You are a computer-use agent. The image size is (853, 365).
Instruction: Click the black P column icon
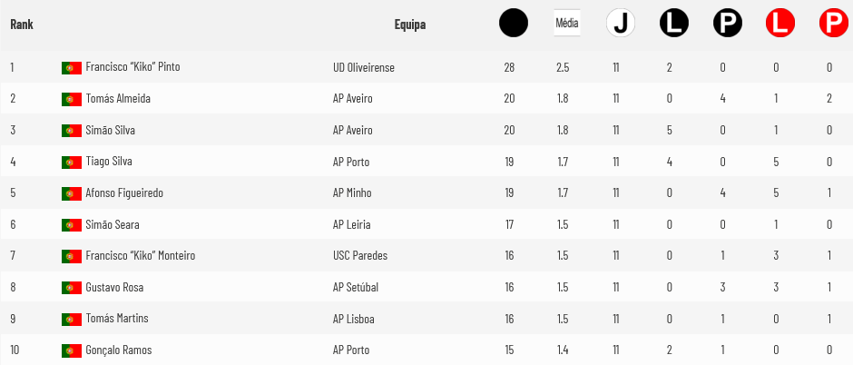[x=728, y=24]
